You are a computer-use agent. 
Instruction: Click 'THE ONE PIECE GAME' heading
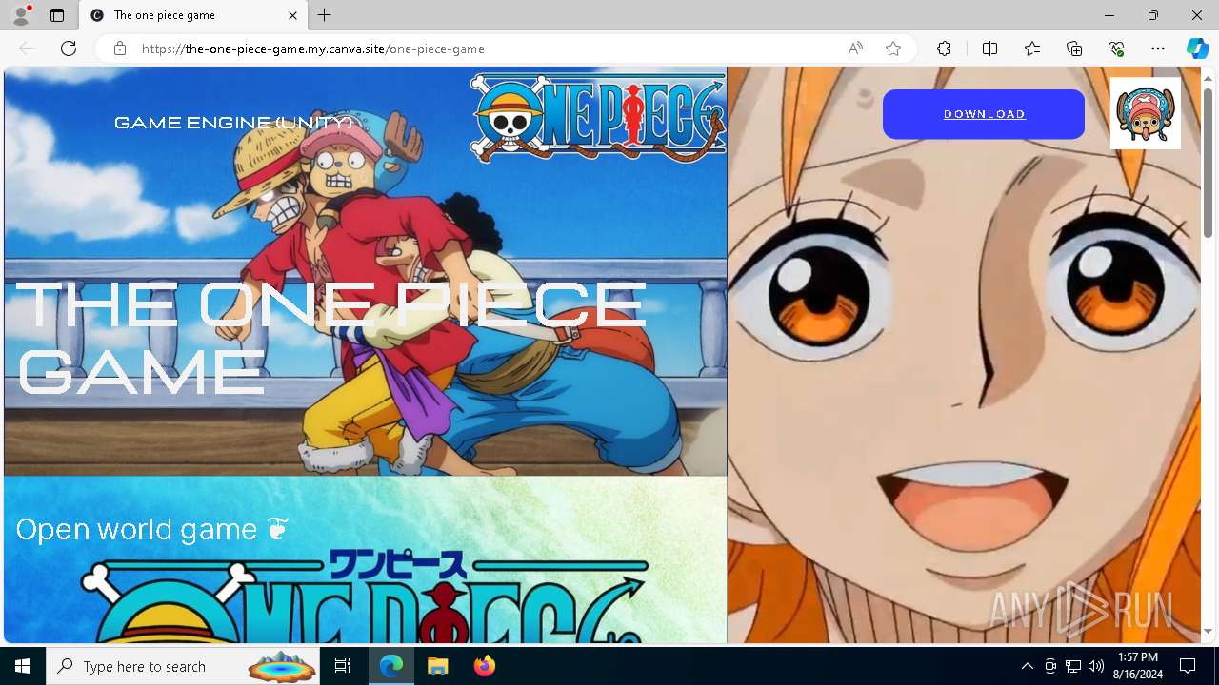[331, 338]
